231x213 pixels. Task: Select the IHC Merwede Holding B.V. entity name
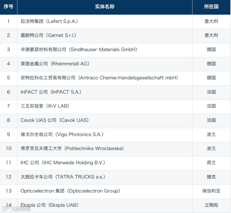click(x=63, y=163)
